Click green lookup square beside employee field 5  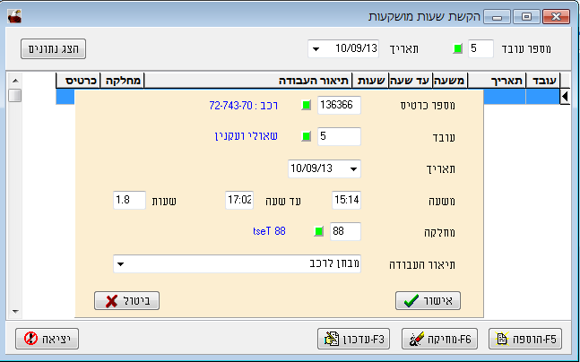coord(307,136)
